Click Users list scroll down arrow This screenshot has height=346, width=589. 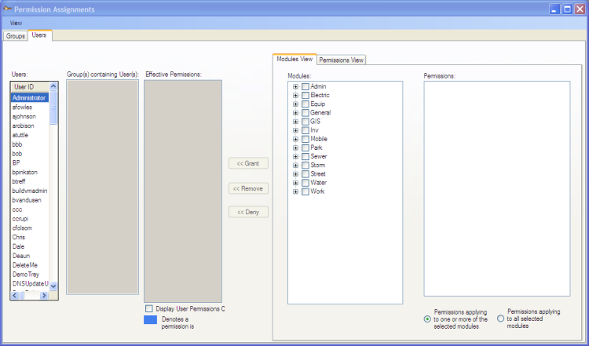[x=53, y=286]
